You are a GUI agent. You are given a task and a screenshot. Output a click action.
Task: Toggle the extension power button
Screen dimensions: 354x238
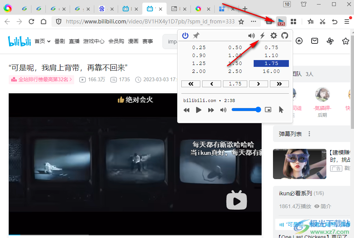click(x=185, y=36)
